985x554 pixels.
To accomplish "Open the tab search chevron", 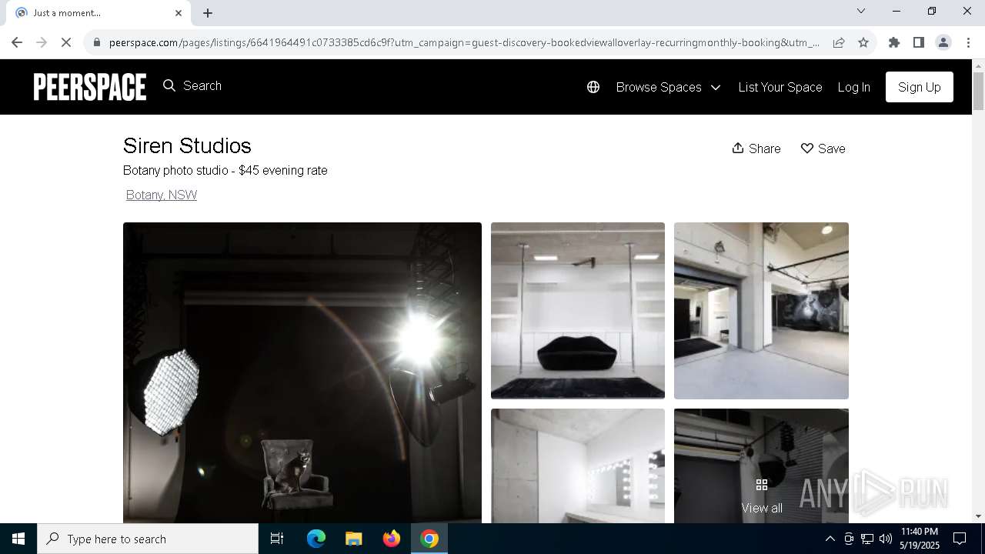I will pyautogui.click(x=861, y=11).
